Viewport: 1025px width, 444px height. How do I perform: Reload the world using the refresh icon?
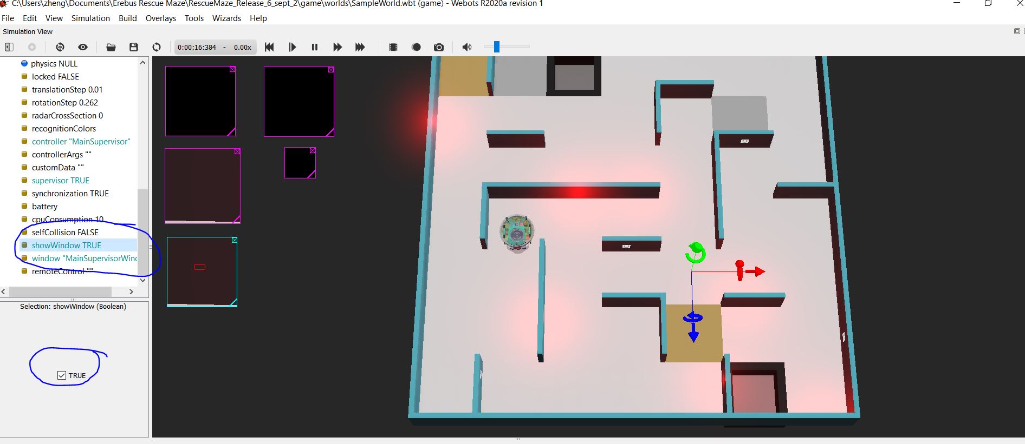157,47
